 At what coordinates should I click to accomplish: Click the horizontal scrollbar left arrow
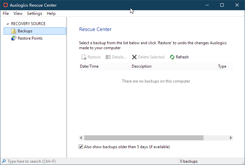pyautogui.click(x=81, y=138)
